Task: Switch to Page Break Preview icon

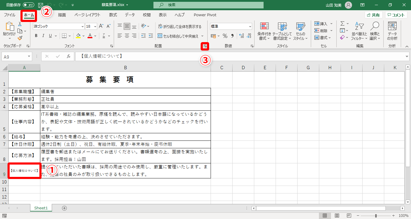Action: coord(349,216)
